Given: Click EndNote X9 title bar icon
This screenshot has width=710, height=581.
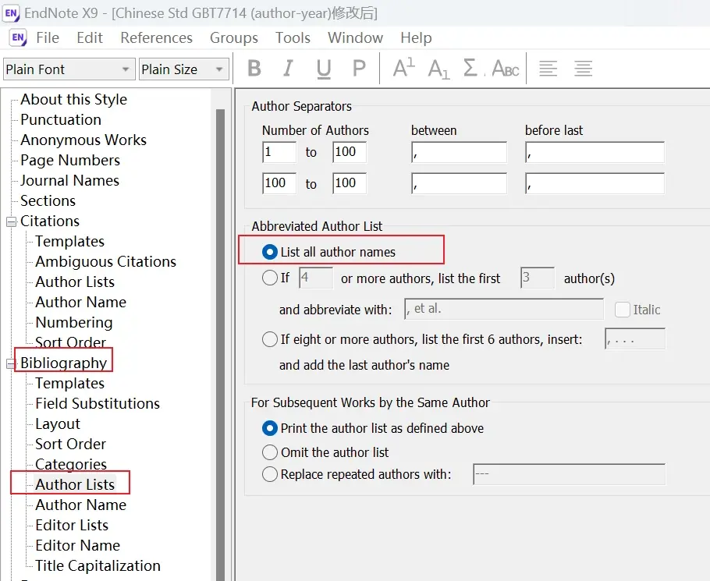Looking at the screenshot, I should pyautogui.click(x=10, y=13).
